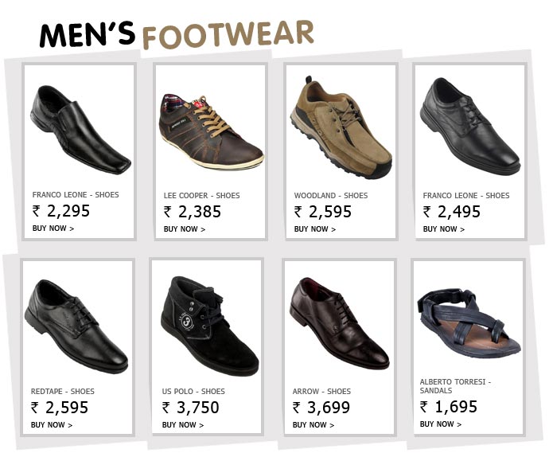The image size is (549, 453).
Task: Click Buy Now under ₹2,295 Franco Leone shoes
Action: point(53,228)
